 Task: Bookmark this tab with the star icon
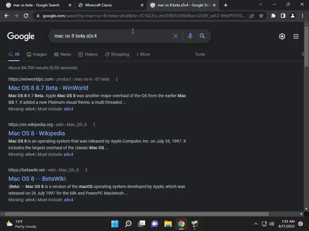261,16
